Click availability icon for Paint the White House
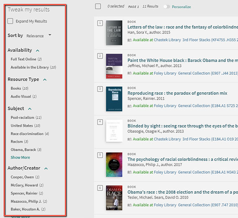This screenshot has height=218, width=238. pos(129,74)
